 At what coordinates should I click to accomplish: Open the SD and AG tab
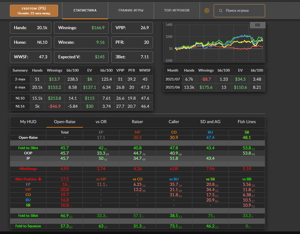click(210, 122)
